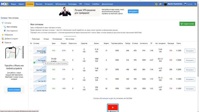The width and height of the screenshot is (199, 112).
Task: Click УЗНАТЬ БОЛЬШЕ button in sidebar ad
Action: (x=14, y=90)
